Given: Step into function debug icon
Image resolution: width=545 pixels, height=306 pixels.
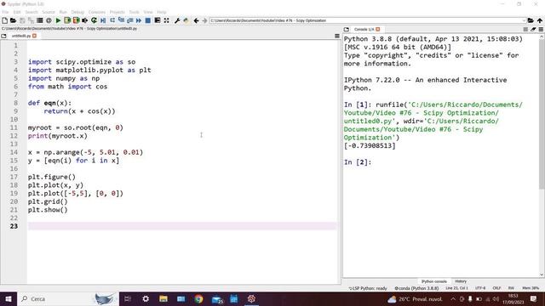Looking at the screenshot, I should coord(121,20).
